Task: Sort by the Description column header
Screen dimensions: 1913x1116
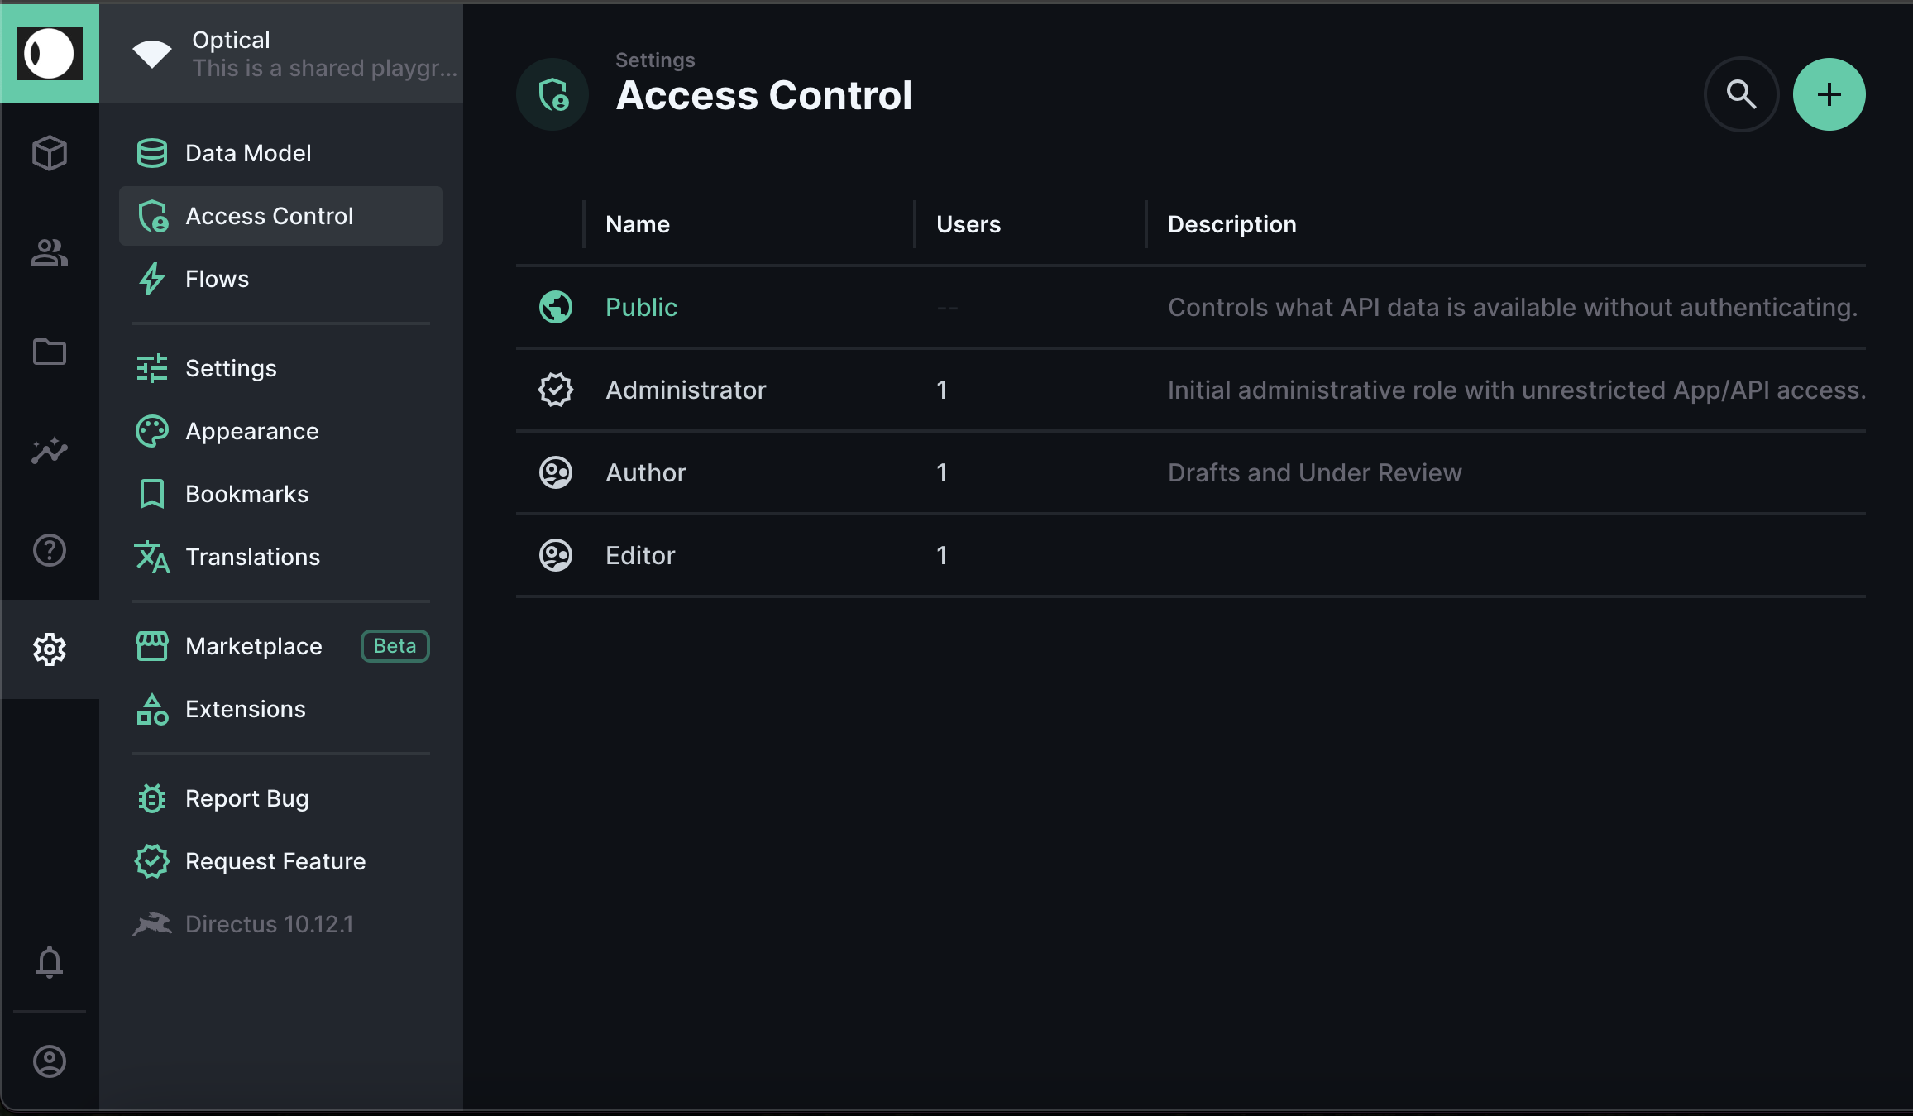Action: [x=1232, y=224]
